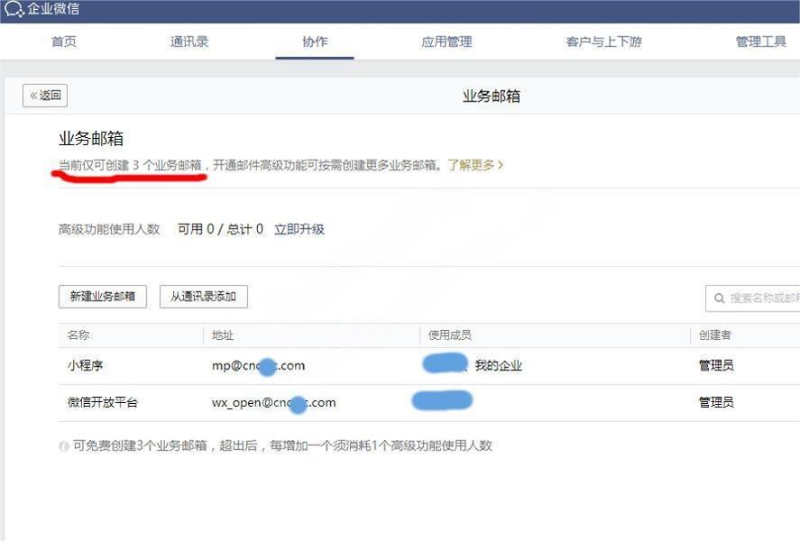
Task: Click the info icon beside the free mailbox note
Action: [x=64, y=446]
